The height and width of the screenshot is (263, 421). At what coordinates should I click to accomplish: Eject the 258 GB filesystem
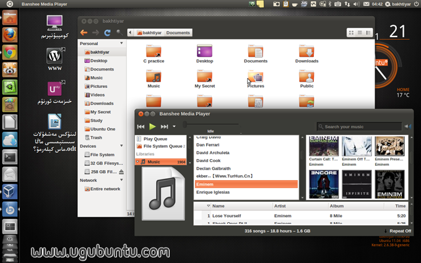point(121,172)
